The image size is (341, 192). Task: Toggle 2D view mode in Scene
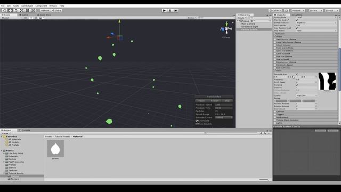click(26, 18)
